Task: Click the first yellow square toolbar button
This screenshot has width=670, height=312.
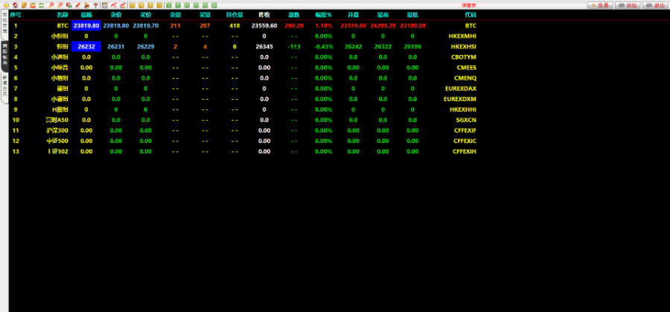Action: pyautogui.click(x=132, y=5)
